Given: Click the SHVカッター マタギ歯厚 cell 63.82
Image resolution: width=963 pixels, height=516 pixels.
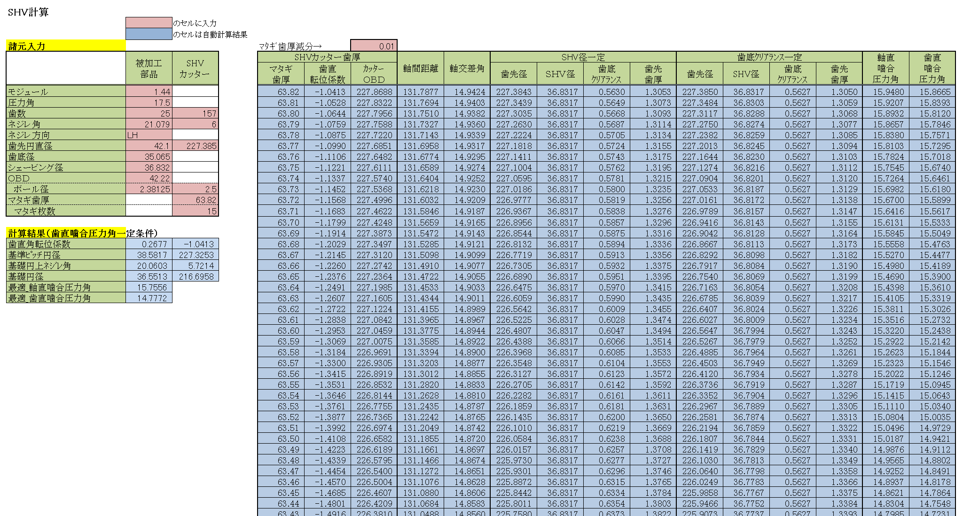Looking at the screenshot, I should (x=195, y=200).
